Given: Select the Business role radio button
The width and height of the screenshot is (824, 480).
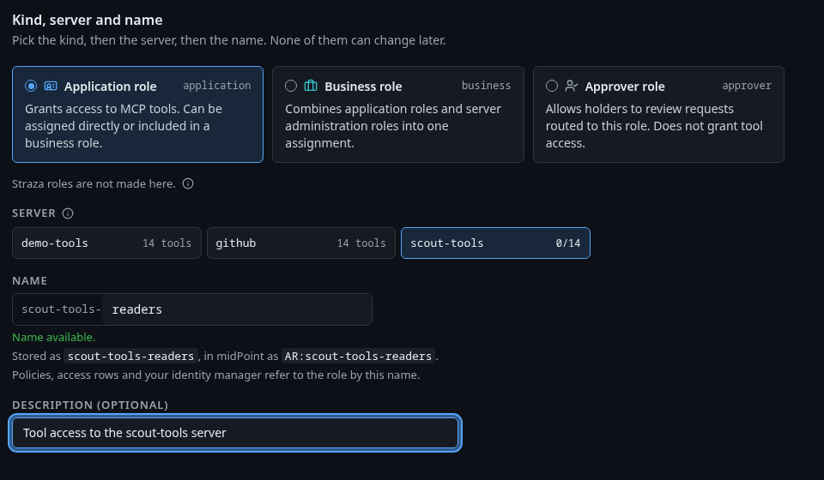Looking at the screenshot, I should tap(291, 86).
